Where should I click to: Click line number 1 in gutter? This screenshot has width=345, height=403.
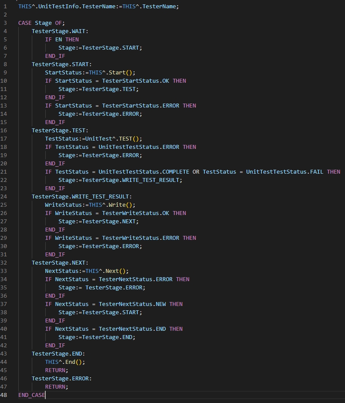5,7
